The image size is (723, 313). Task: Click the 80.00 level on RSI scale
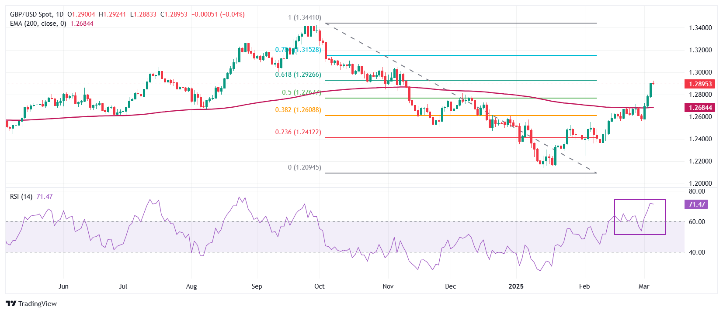(697, 191)
